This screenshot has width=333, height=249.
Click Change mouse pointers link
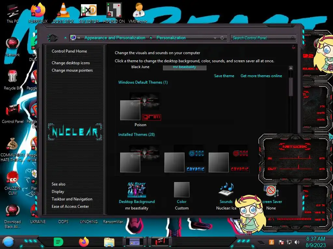[72, 70]
